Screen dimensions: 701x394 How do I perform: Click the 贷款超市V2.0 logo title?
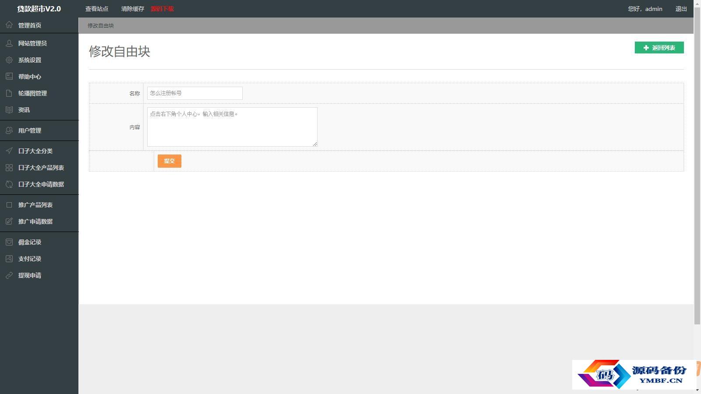click(x=39, y=9)
